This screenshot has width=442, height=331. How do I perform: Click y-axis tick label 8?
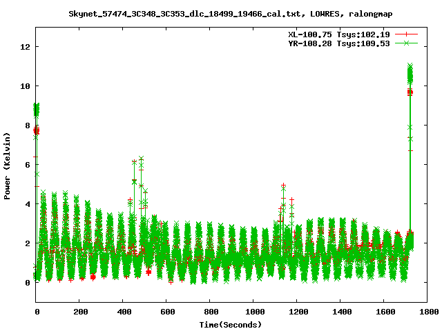coord(28,126)
